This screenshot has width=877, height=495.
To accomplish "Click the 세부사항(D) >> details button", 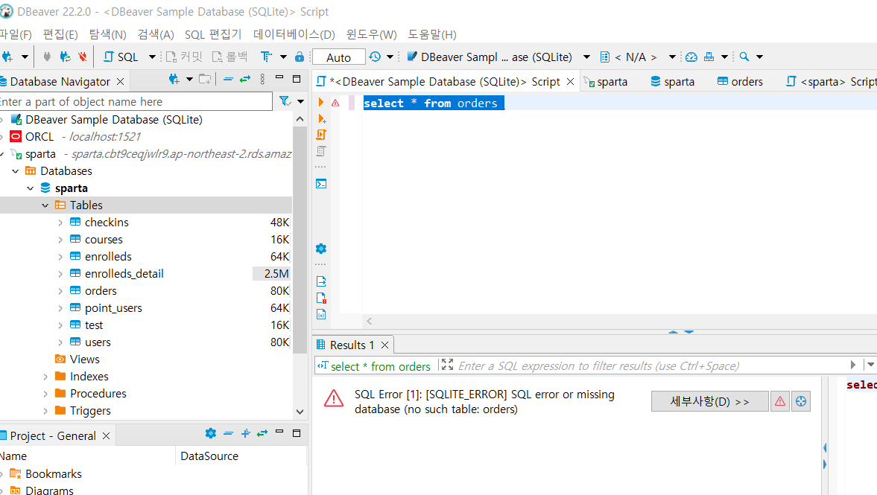I will click(x=710, y=402).
